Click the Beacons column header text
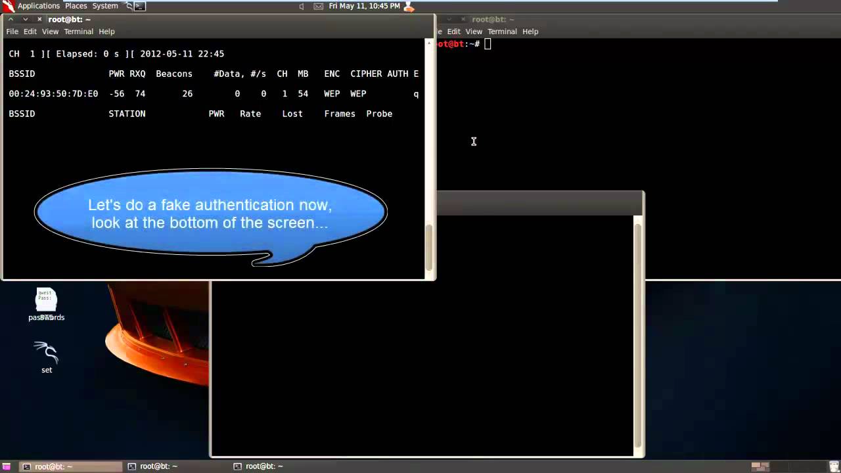The width and height of the screenshot is (841, 473). click(x=174, y=74)
